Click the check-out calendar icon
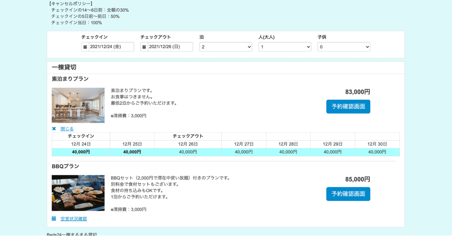452x236 pixels. [x=144, y=47]
